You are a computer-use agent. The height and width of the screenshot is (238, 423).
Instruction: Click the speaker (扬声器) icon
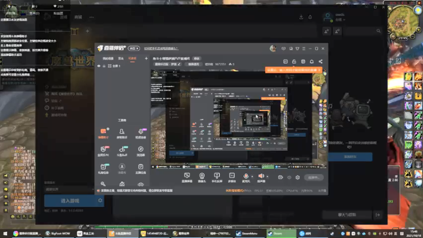(x=261, y=176)
